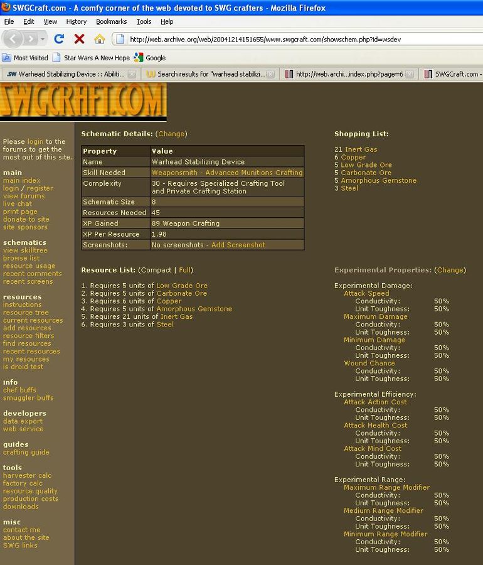Click the URL address bar
This screenshot has width=483, height=565.
coord(295,39)
